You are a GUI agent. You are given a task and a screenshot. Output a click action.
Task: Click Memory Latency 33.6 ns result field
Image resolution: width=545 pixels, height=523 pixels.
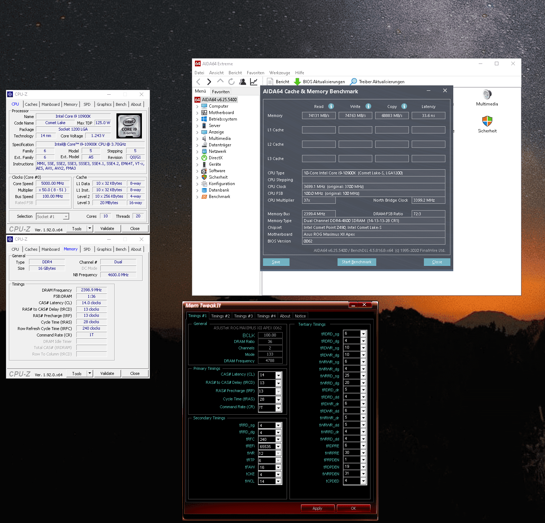coord(429,116)
